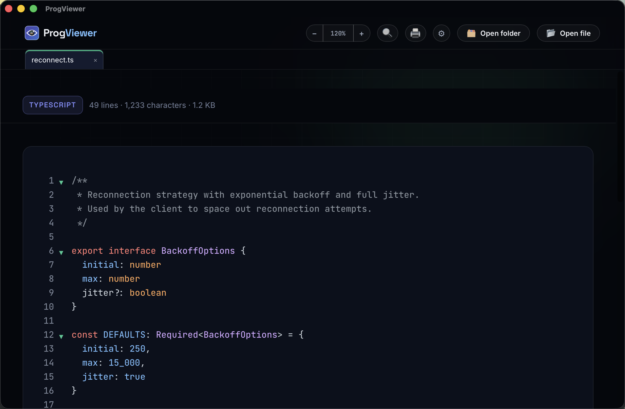Print the file using the printer icon
Image resolution: width=625 pixels, height=409 pixels.
[415, 33]
